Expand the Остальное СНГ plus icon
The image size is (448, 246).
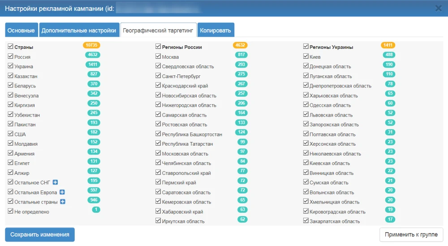pos(56,182)
